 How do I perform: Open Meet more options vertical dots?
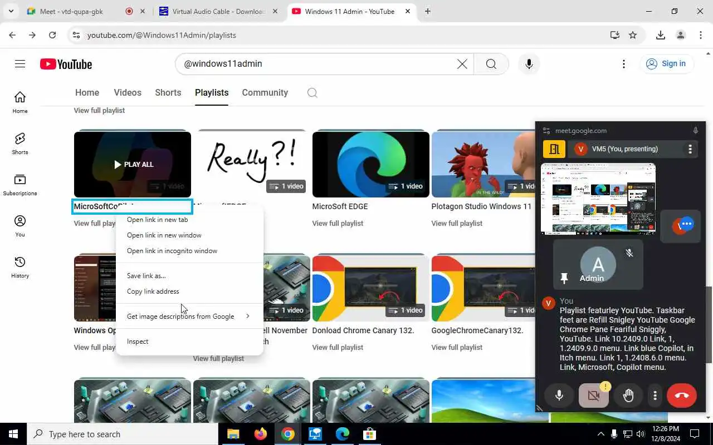(x=655, y=395)
